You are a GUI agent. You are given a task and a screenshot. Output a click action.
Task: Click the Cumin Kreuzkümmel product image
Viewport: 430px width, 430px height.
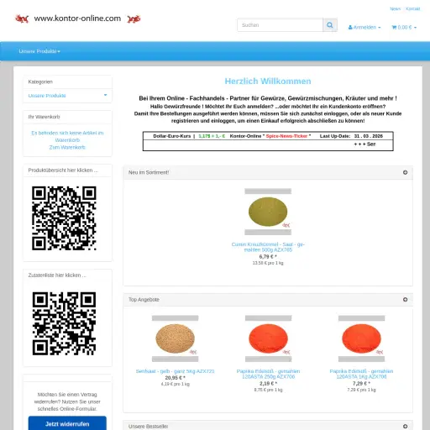pos(268,212)
